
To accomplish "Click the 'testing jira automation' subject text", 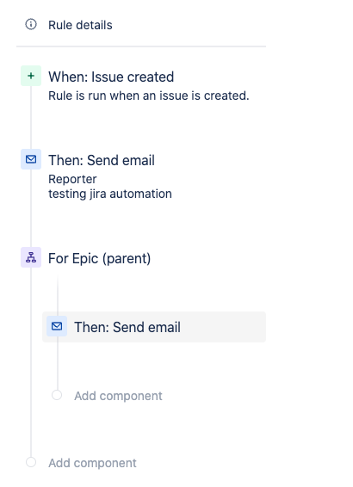I will pyautogui.click(x=110, y=194).
